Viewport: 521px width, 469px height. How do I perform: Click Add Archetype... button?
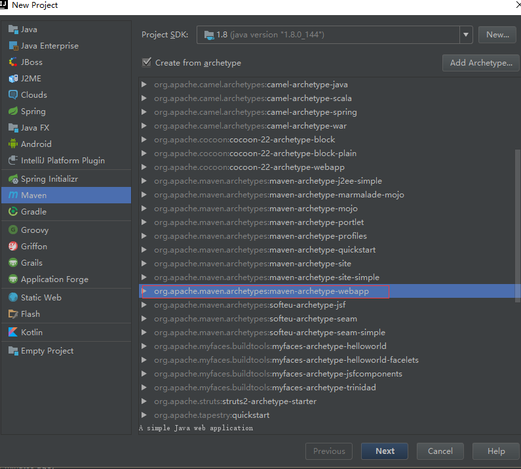tap(481, 63)
